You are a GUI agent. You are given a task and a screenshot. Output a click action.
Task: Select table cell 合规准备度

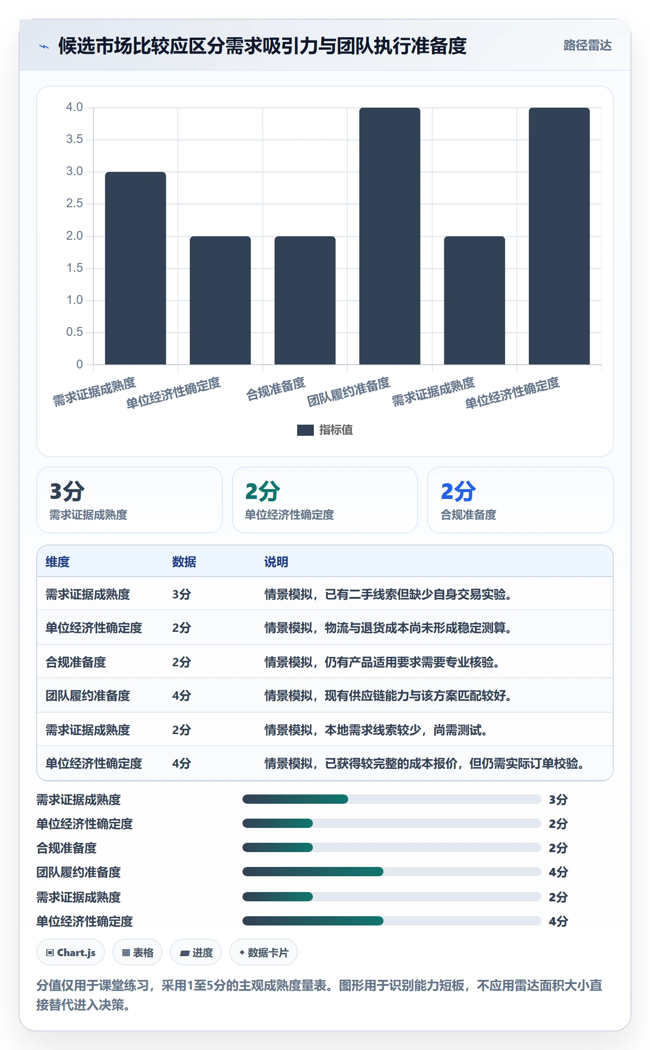point(76,662)
